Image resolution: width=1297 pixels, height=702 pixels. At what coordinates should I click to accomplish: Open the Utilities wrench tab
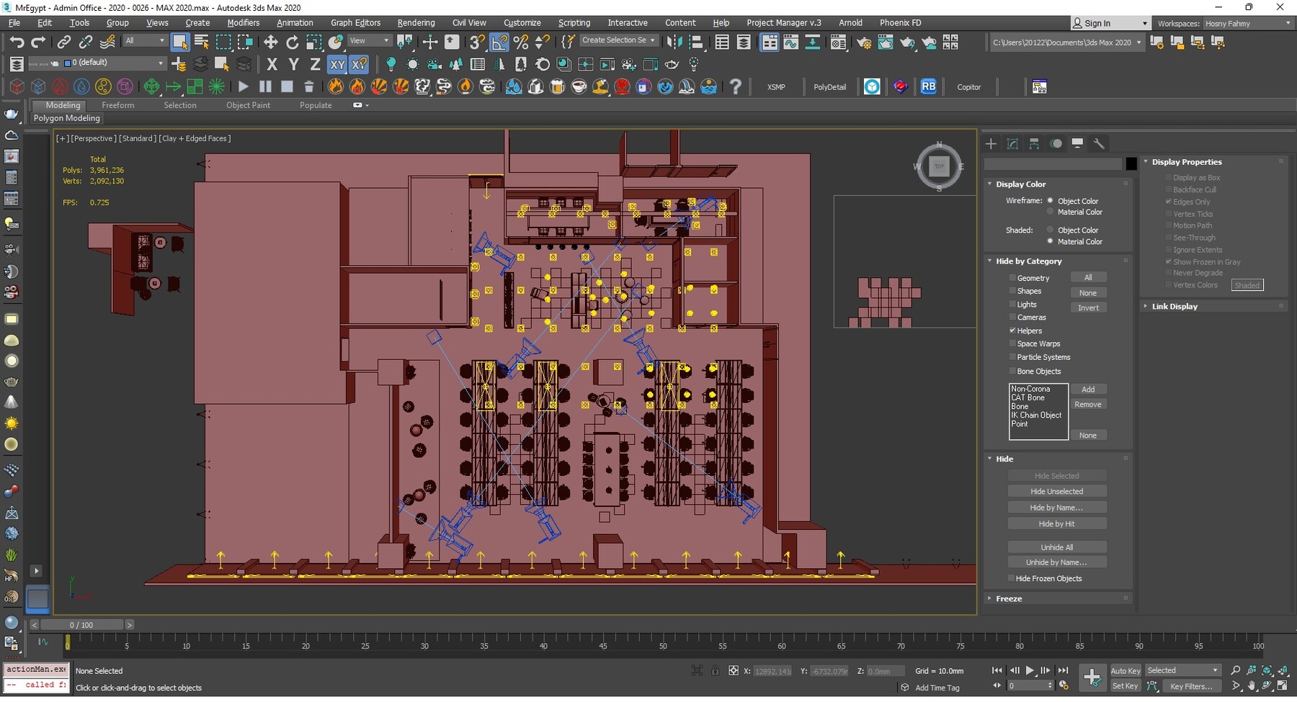click(1099, 143)
